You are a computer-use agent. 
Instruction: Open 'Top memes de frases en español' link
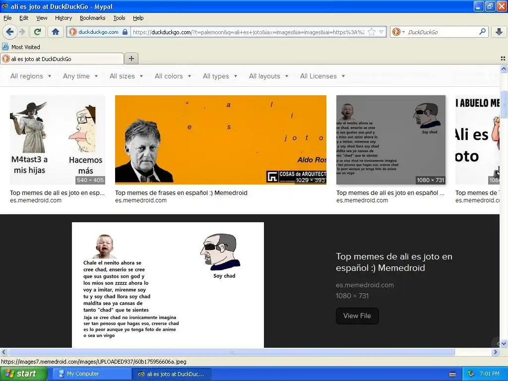click(181, 193)
